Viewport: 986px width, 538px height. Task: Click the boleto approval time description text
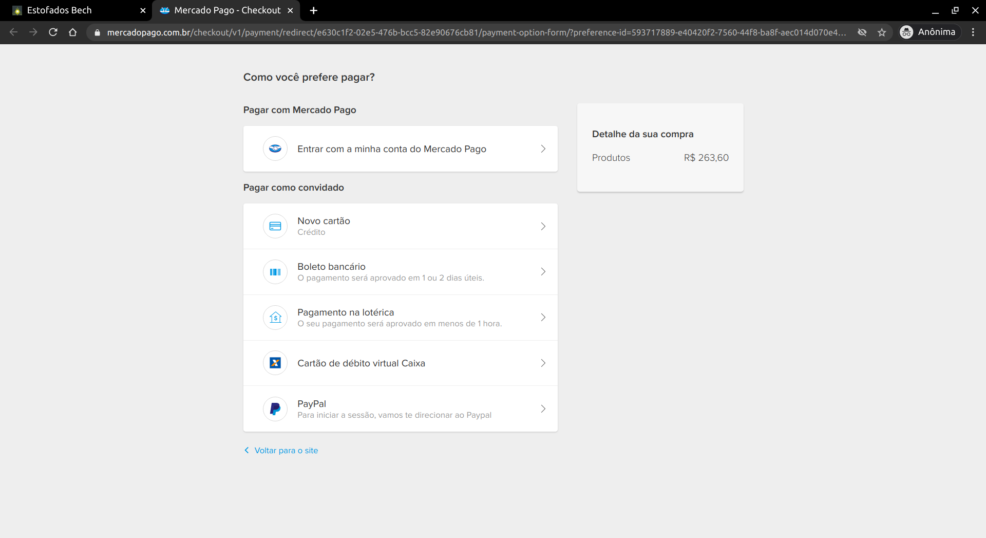[391, 278]
